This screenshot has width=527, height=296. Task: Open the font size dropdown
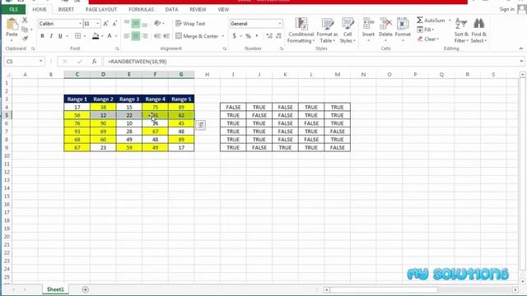tap(98, 24)
